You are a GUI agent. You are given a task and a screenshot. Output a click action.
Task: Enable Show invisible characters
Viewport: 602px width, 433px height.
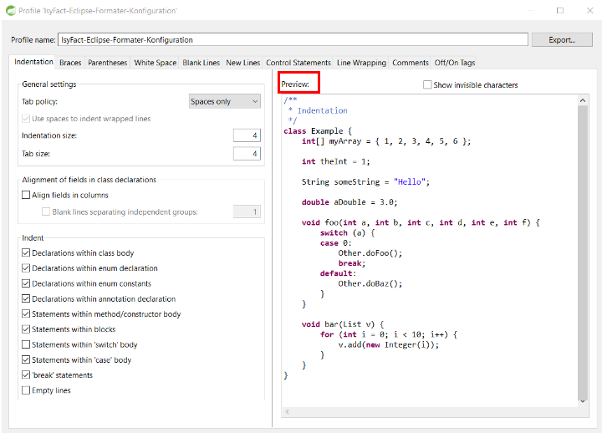[427, 84]
